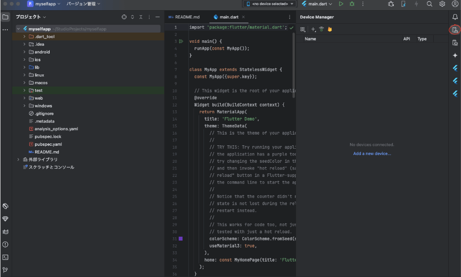The width and height of the screenshot is (461, 277).
Task: Open the Git version control tool icon
Action: pos(5,270)
